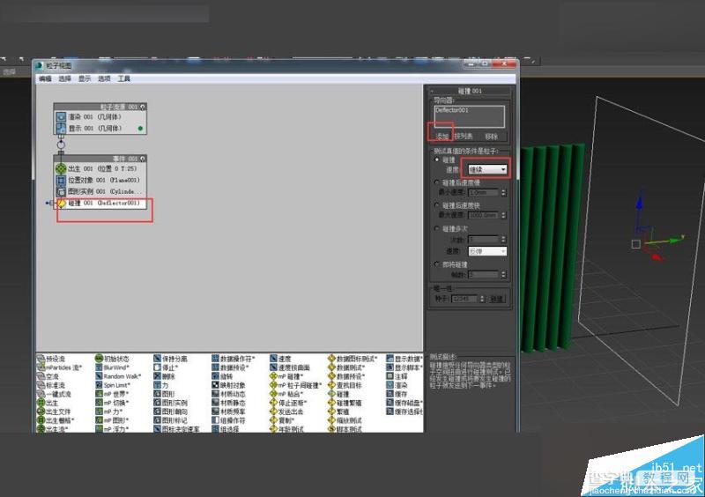The height and width of the screenshot is (497, 705).
Task: Toggle the lightbulb on the particle source header
Action: click(x=143, y=107)
